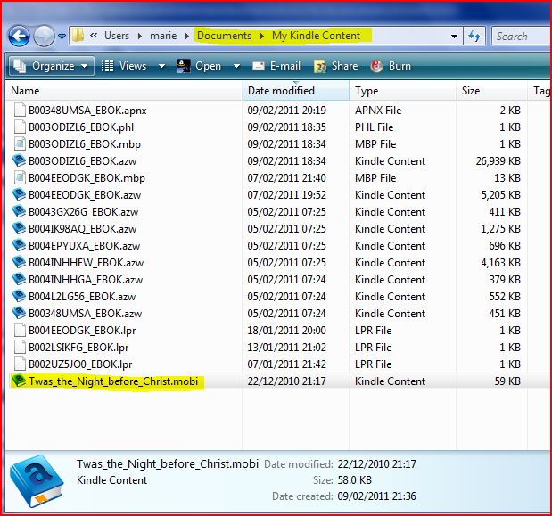552x516 pixels.
Task: Expand the arrow after the Users breadcrumb
Action: 140,36
